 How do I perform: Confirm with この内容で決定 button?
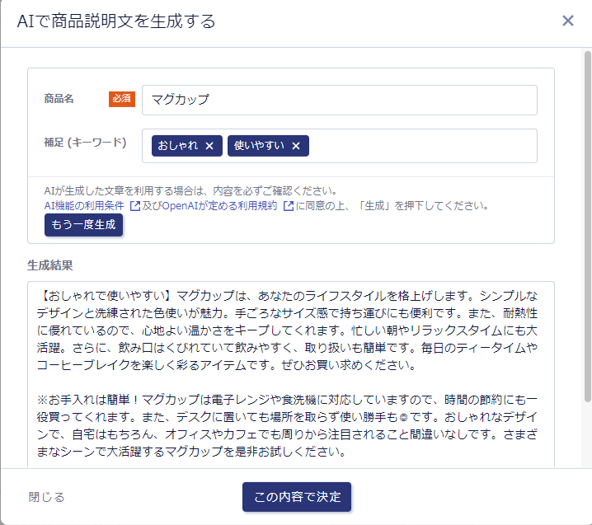[297, 497]
